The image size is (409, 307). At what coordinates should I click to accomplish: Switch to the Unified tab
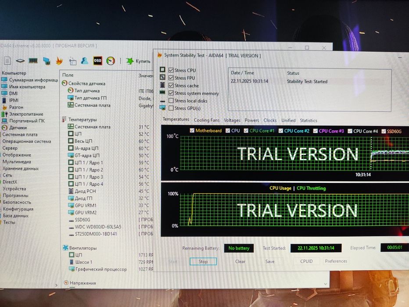pyautogui.click(x=288, y=121)
